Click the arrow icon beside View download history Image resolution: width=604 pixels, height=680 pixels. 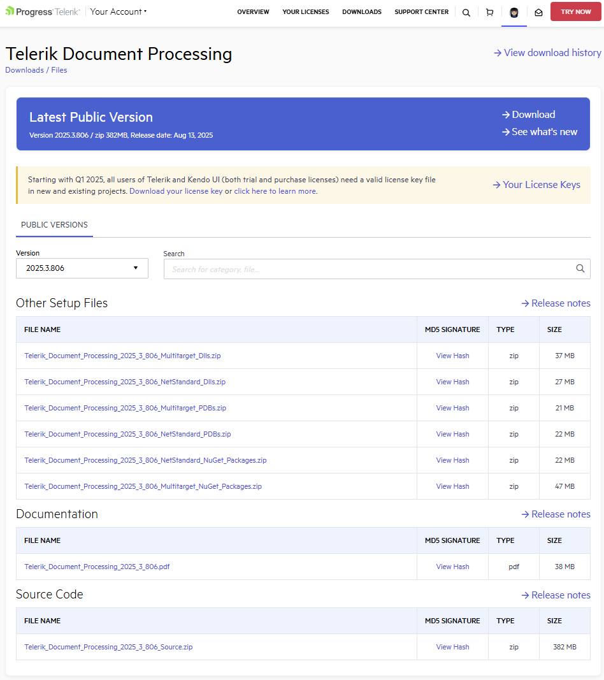[x=498, y=53]
